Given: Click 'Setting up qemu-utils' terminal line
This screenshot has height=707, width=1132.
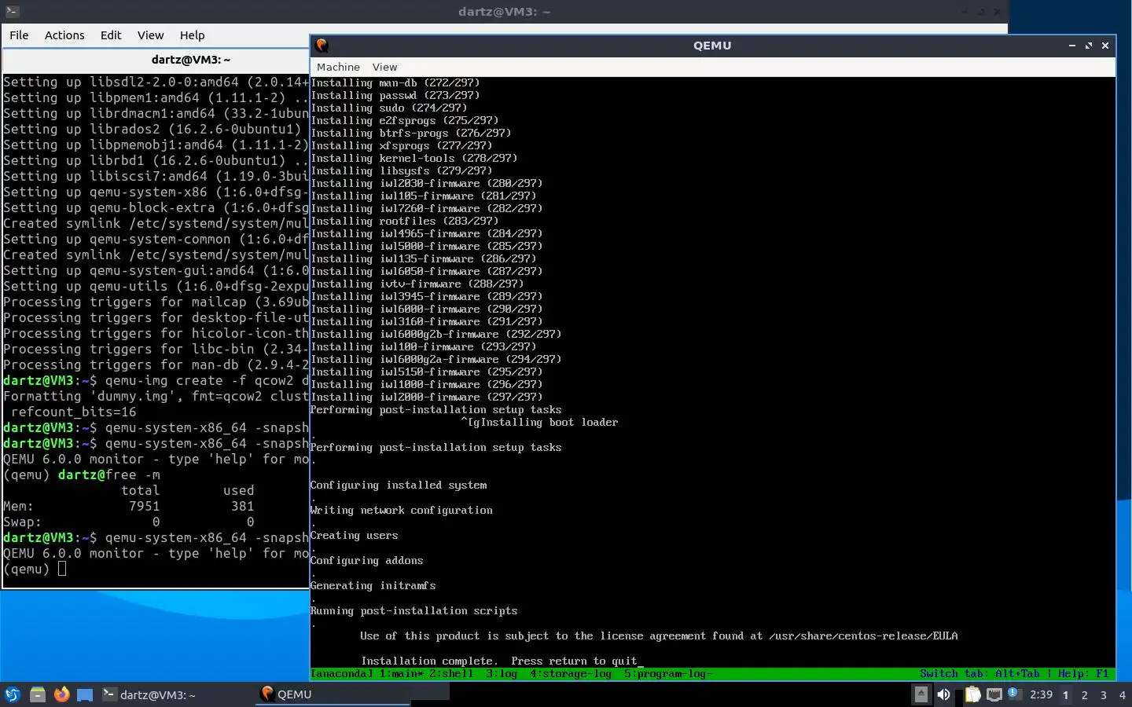Looking at the screenshot, I should (156, 286).
